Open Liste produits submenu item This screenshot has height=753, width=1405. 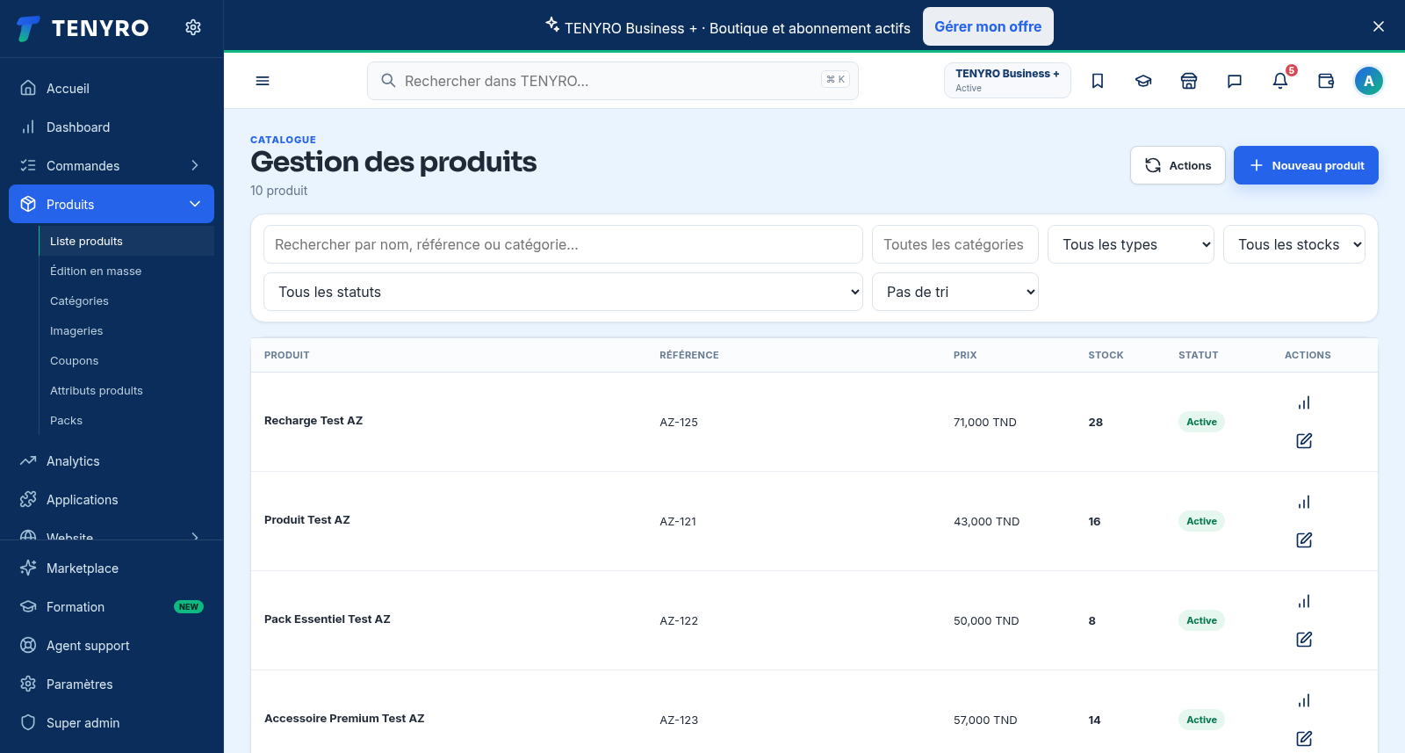126,241
